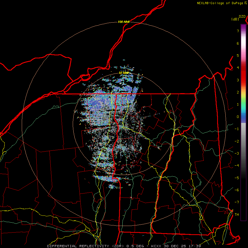Viewport: 248px width, 248px height.
Task: Click the 50 NMI range ring label
Action: click(x=124, y=73)
